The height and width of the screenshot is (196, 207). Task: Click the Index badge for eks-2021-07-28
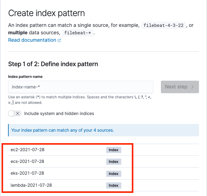114,174
